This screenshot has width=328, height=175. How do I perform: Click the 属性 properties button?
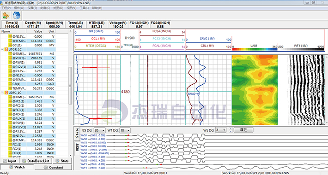pos(243,130)
